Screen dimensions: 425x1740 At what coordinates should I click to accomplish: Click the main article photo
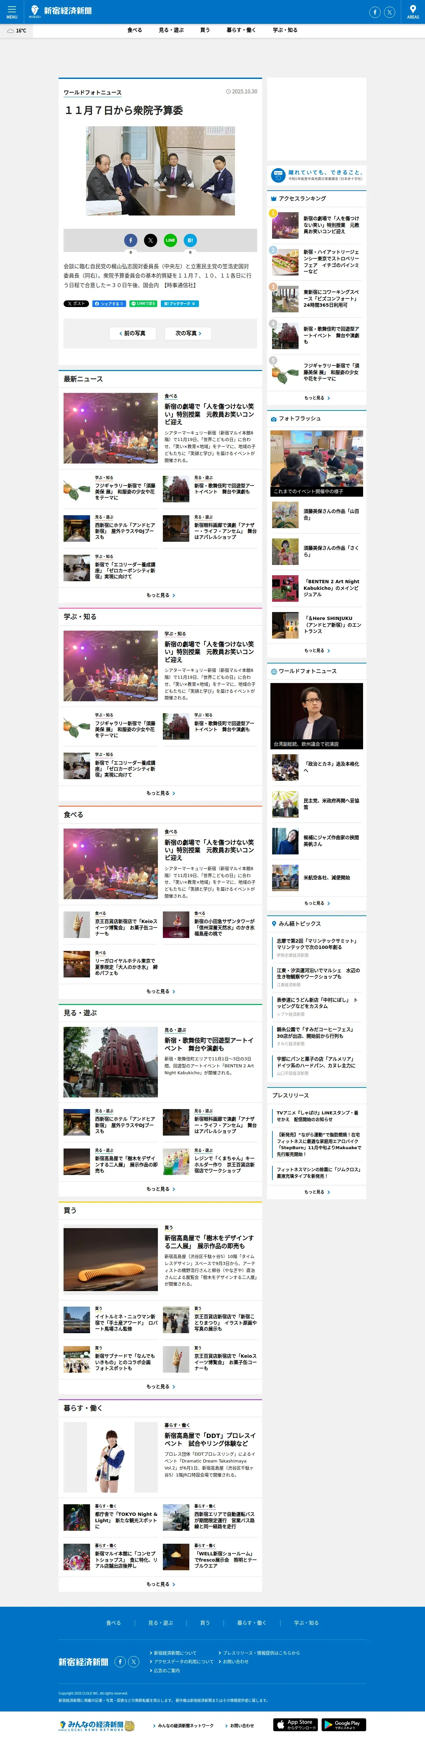(x=161, y=171)
